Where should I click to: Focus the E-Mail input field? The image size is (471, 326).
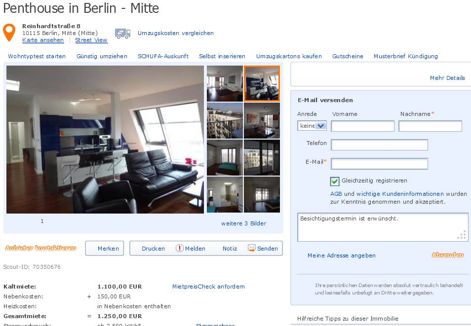pyautogui.click(x=379, y=164)
